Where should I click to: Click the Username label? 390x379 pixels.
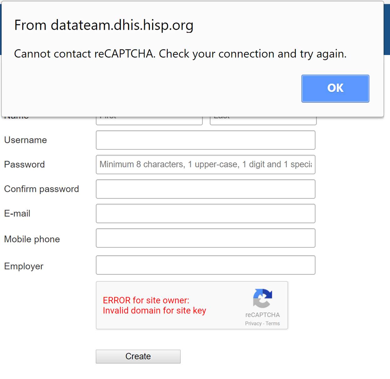tap(25, 140)
